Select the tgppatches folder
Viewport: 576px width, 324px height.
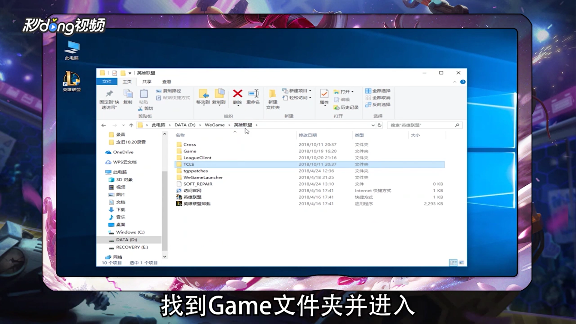(309, 171)
